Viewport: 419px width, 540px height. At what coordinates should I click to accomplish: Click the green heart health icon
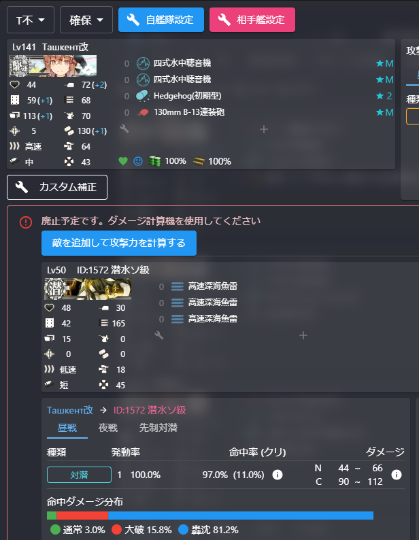click(123, 161)
